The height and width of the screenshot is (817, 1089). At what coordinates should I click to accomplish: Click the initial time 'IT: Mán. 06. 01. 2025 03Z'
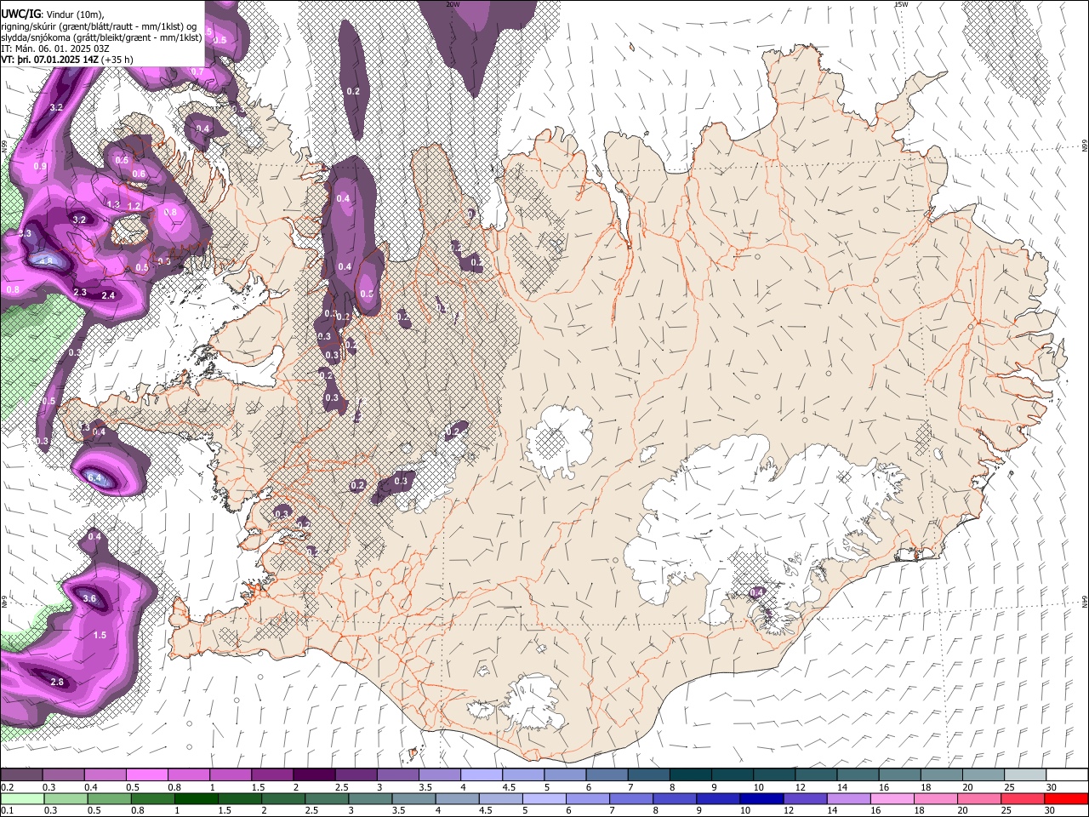(x=55, y=48)
